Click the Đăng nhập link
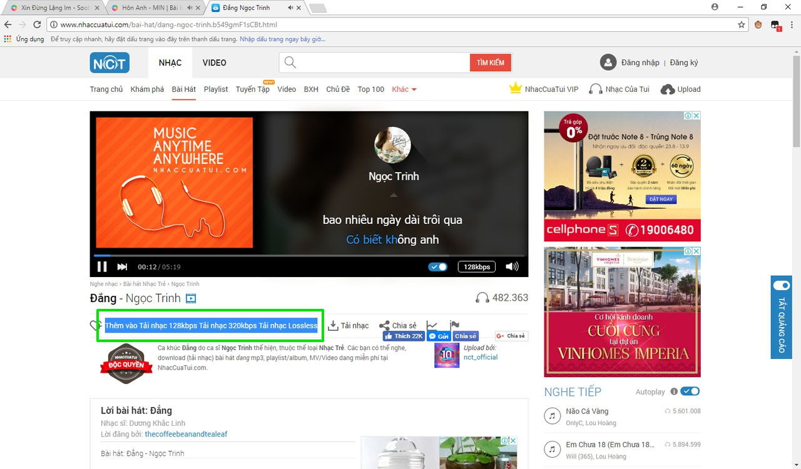This screenshot has width=801, height=469. [640, 63]
